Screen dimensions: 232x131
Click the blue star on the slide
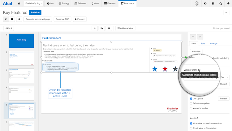pos(155,69)
